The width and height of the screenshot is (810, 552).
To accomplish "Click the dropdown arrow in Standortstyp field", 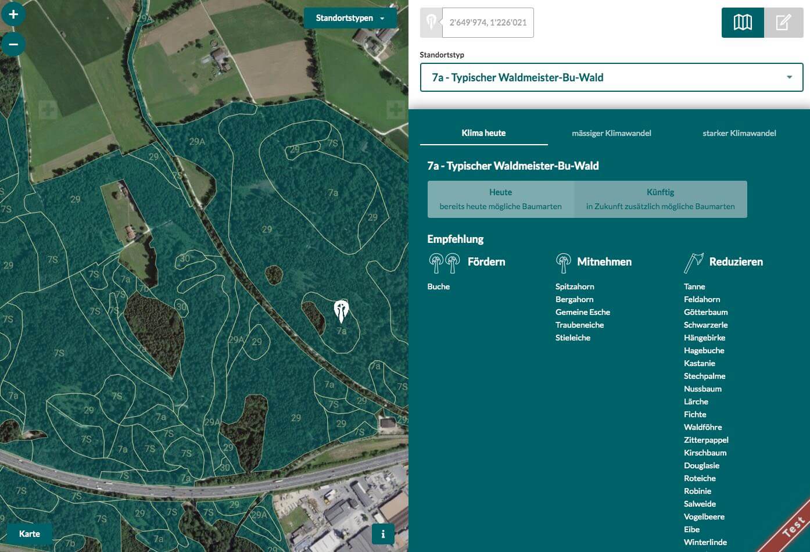I will (789, 77).
